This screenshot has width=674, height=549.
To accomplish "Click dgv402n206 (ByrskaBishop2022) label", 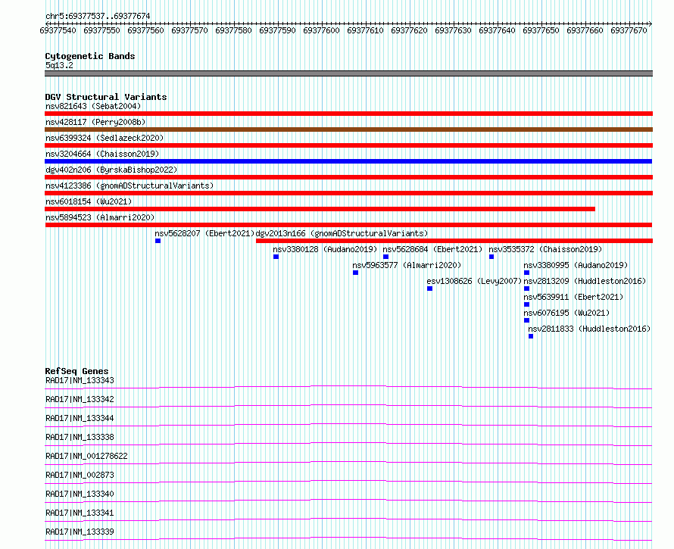I will click(111, 170).
